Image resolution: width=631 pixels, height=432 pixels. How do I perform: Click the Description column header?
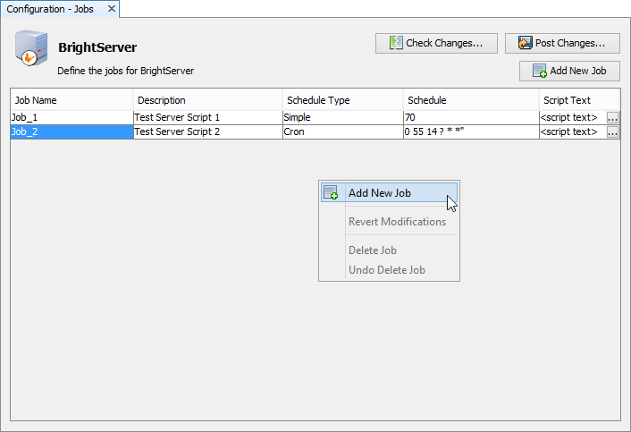pyautogui.click(x=207, y=100)
